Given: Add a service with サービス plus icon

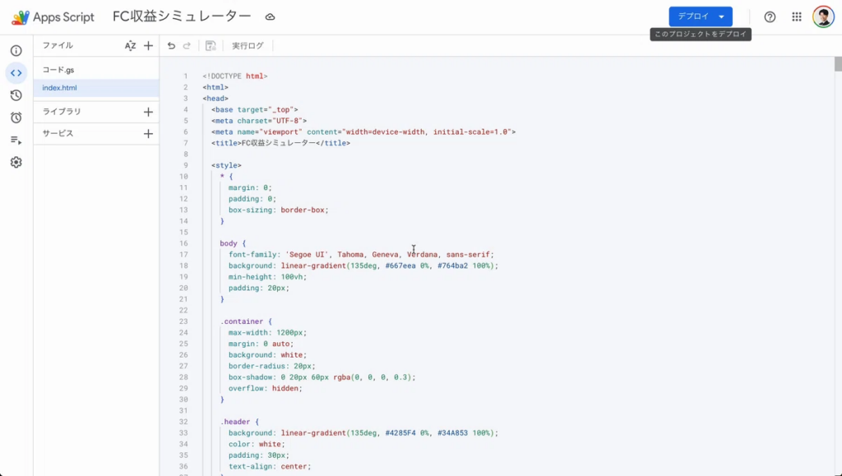Looking at the screenshot, I should click(148, 133).
